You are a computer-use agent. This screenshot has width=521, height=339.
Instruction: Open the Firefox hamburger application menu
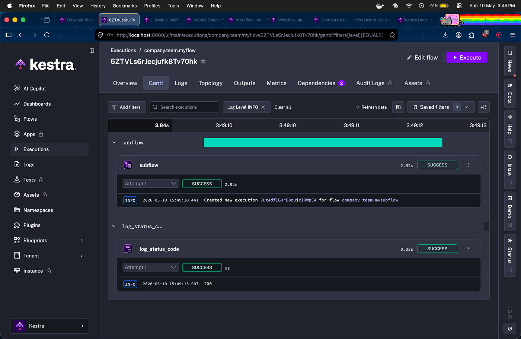512,35
